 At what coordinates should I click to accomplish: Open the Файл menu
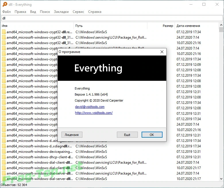coord(6,12)
